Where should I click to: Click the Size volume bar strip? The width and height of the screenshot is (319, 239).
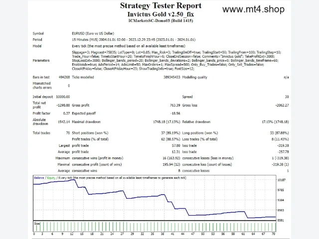(x=155, y=226)
